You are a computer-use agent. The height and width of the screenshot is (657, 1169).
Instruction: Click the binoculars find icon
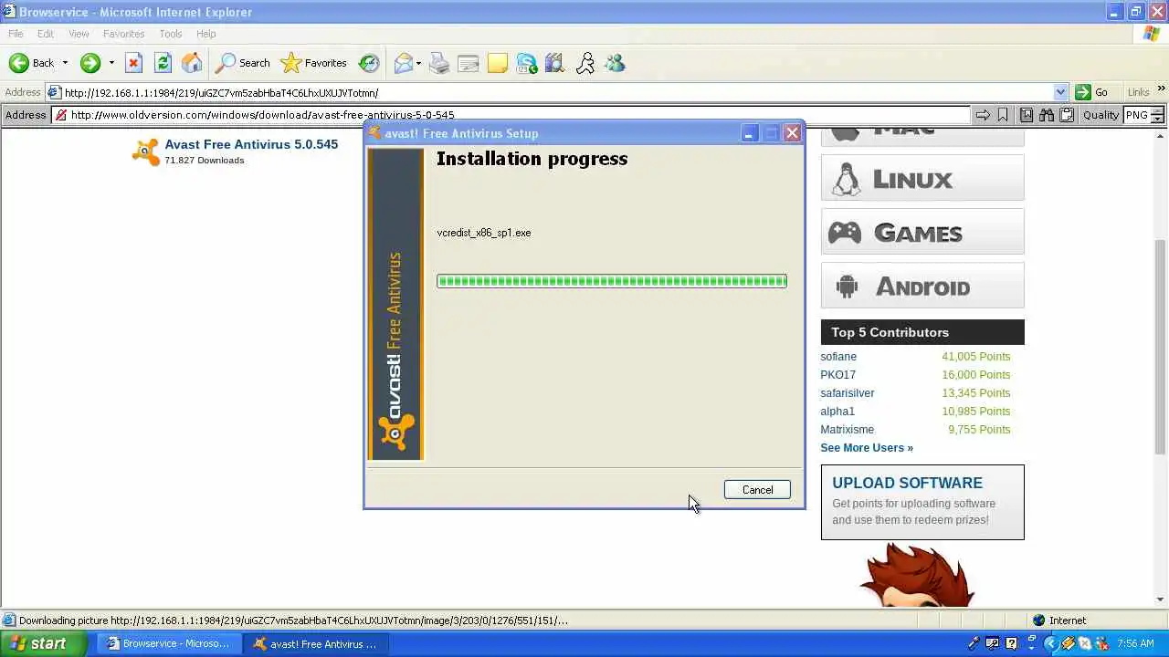click(x=1047, y=115)
